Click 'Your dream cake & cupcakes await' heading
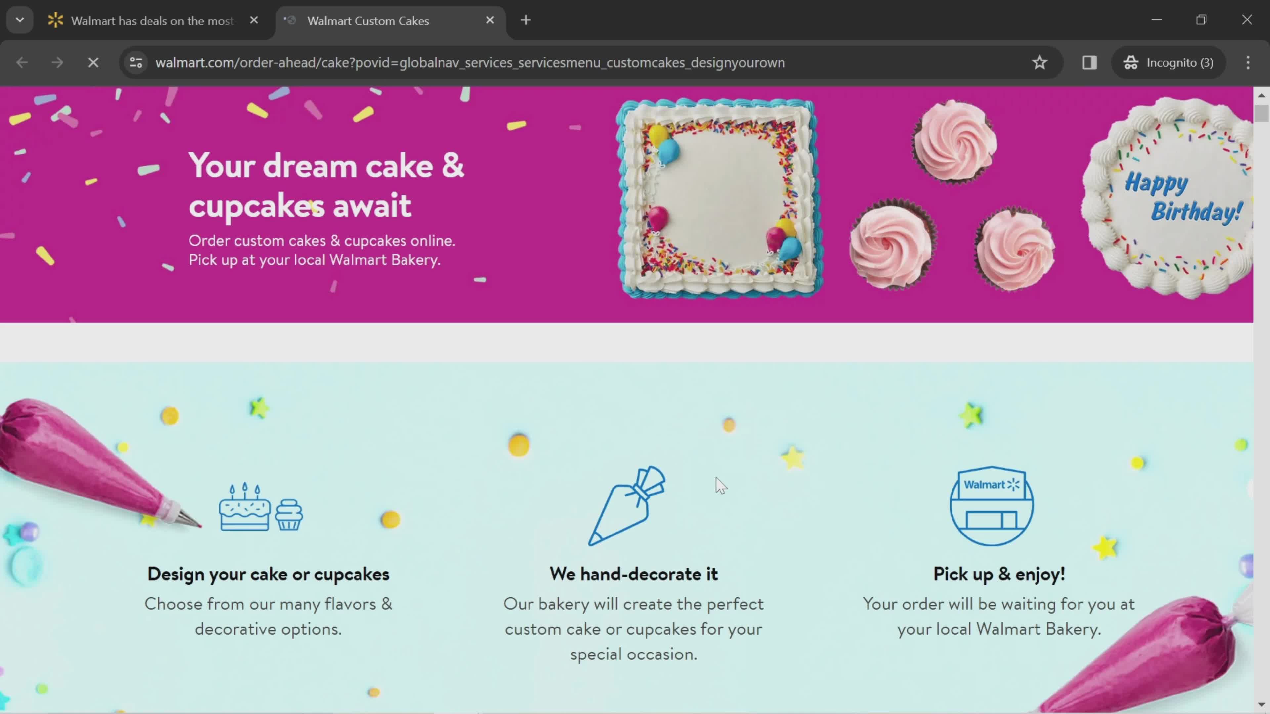Viewport: 1270px width, 714px height. (x=326, y=185)
